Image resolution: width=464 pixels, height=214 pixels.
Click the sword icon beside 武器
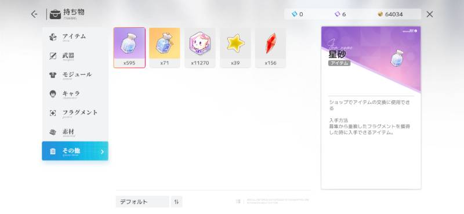pyautogui.click(x=53, y=56)
